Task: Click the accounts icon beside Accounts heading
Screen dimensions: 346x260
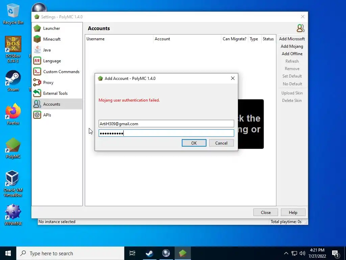Action: [300, 28]
